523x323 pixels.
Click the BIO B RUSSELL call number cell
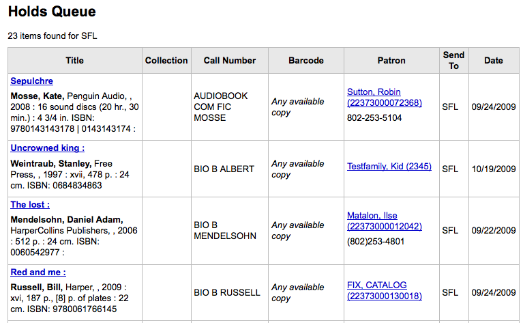click(227, 292)
